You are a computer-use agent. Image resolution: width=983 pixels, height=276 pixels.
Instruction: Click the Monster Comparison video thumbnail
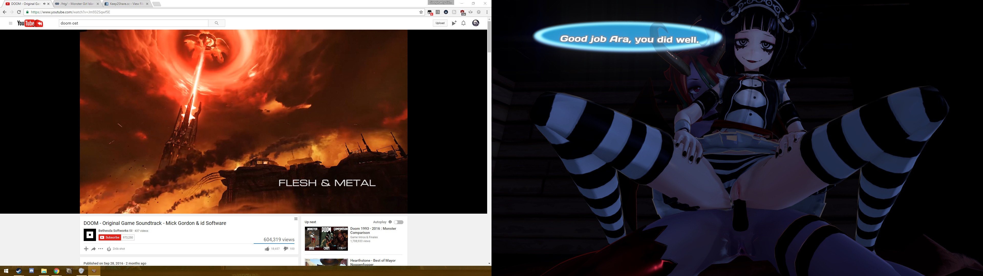[326, 239]
